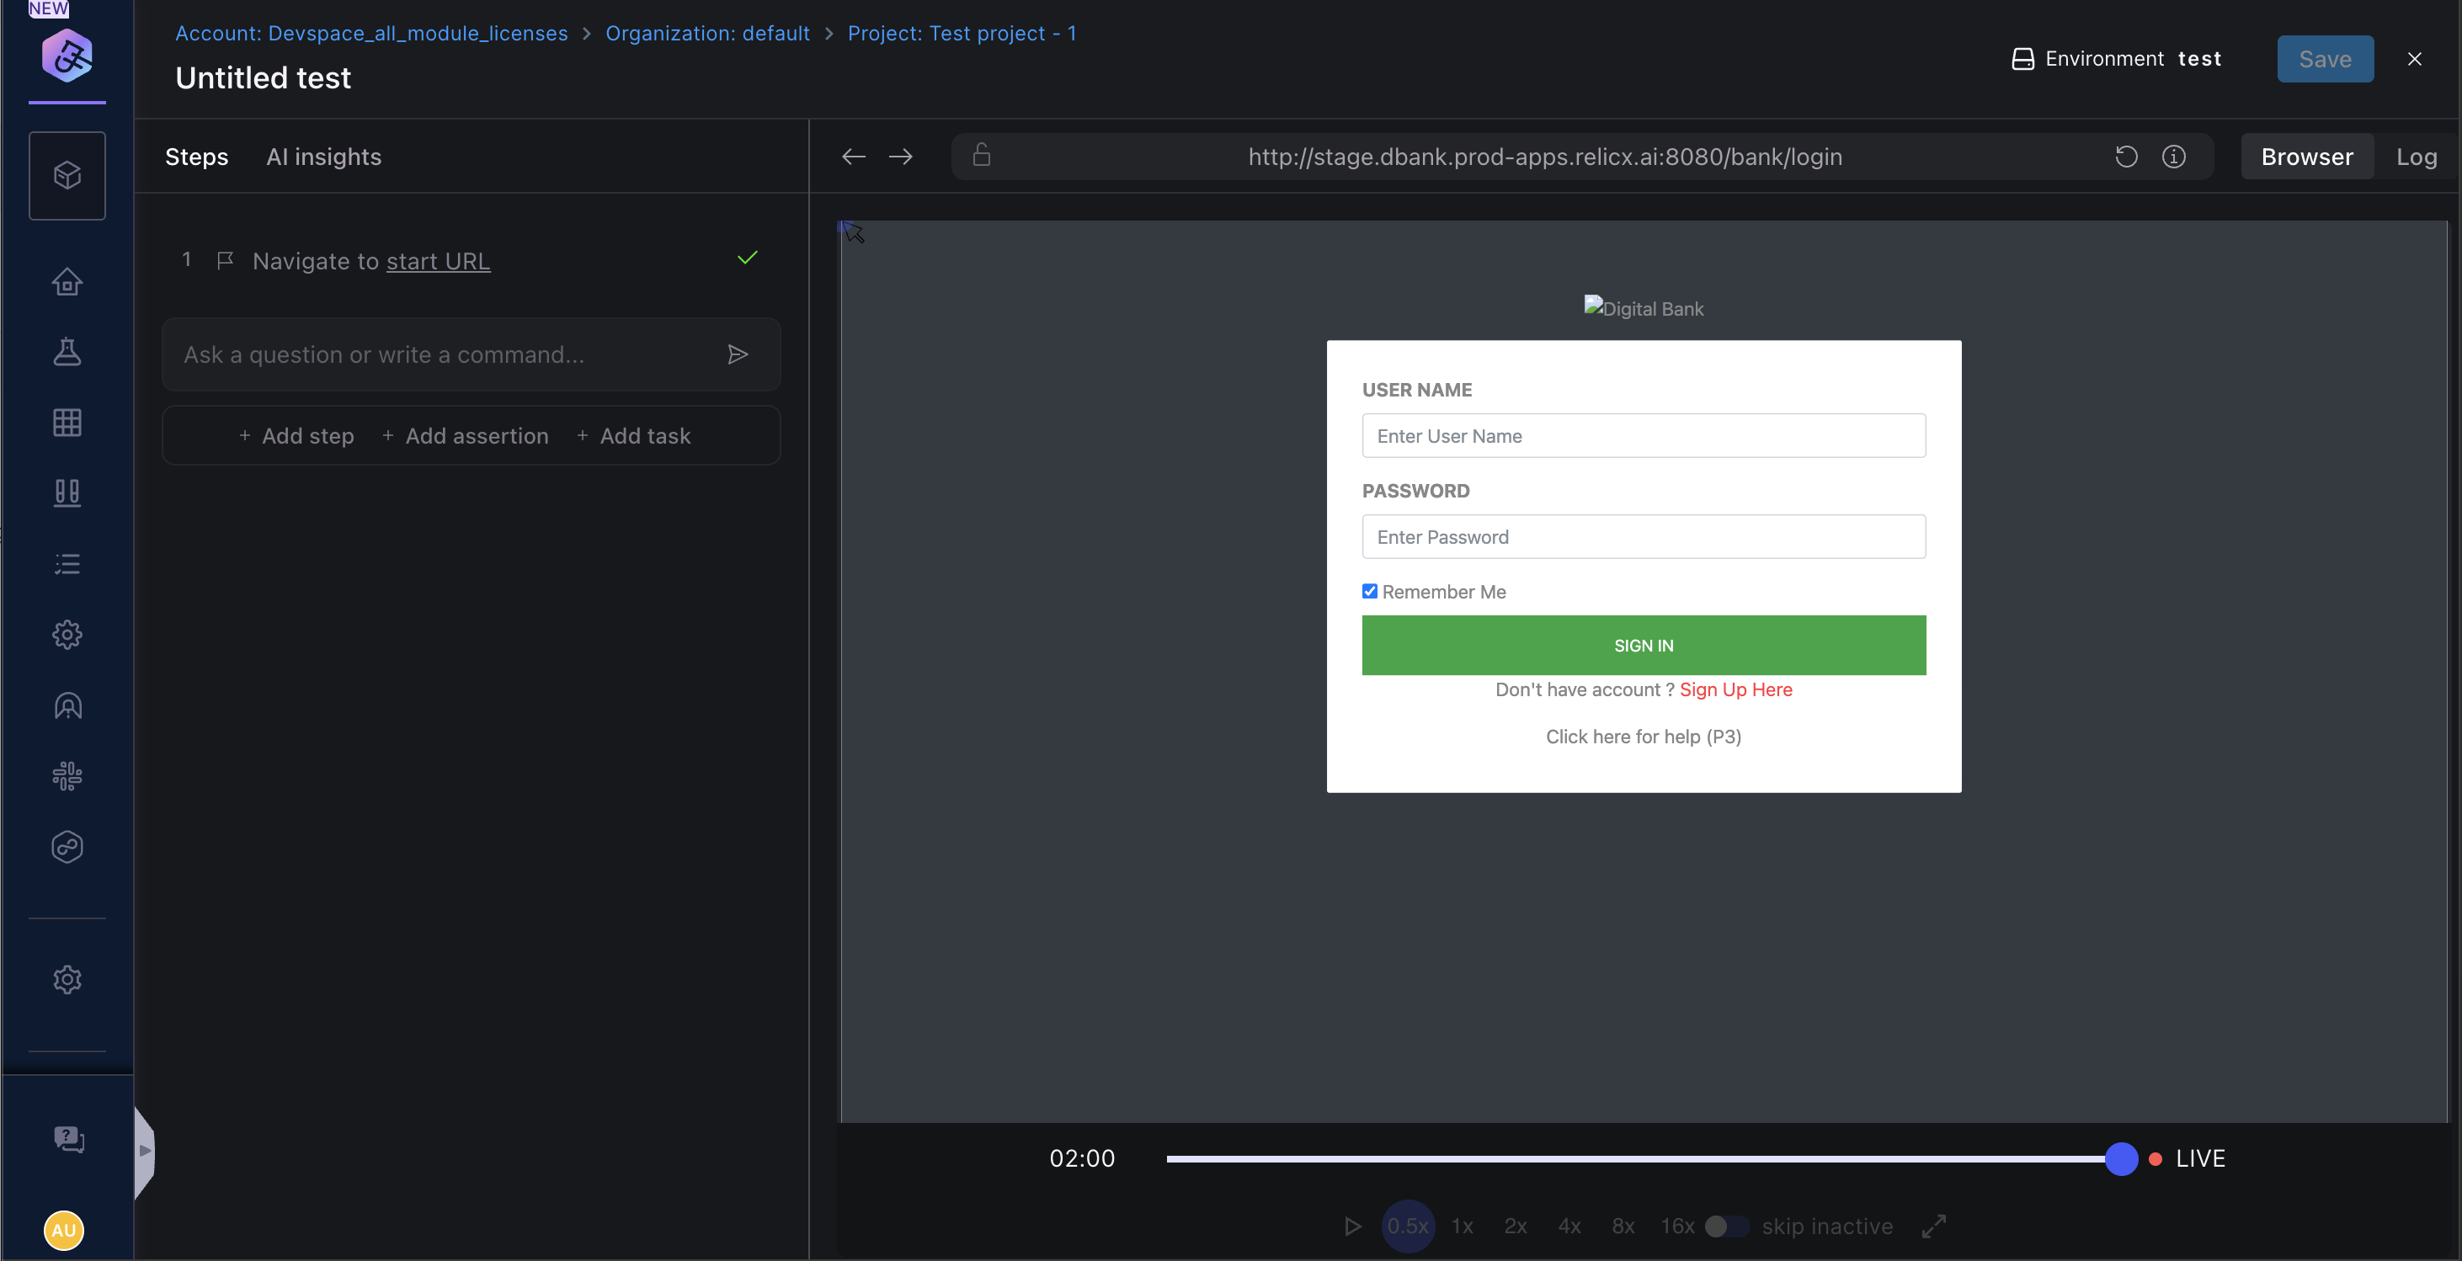The height and width of the screenshot is (1261, 2462).
Task: Select the test lab flask icon
Action: tap(67, 353)
